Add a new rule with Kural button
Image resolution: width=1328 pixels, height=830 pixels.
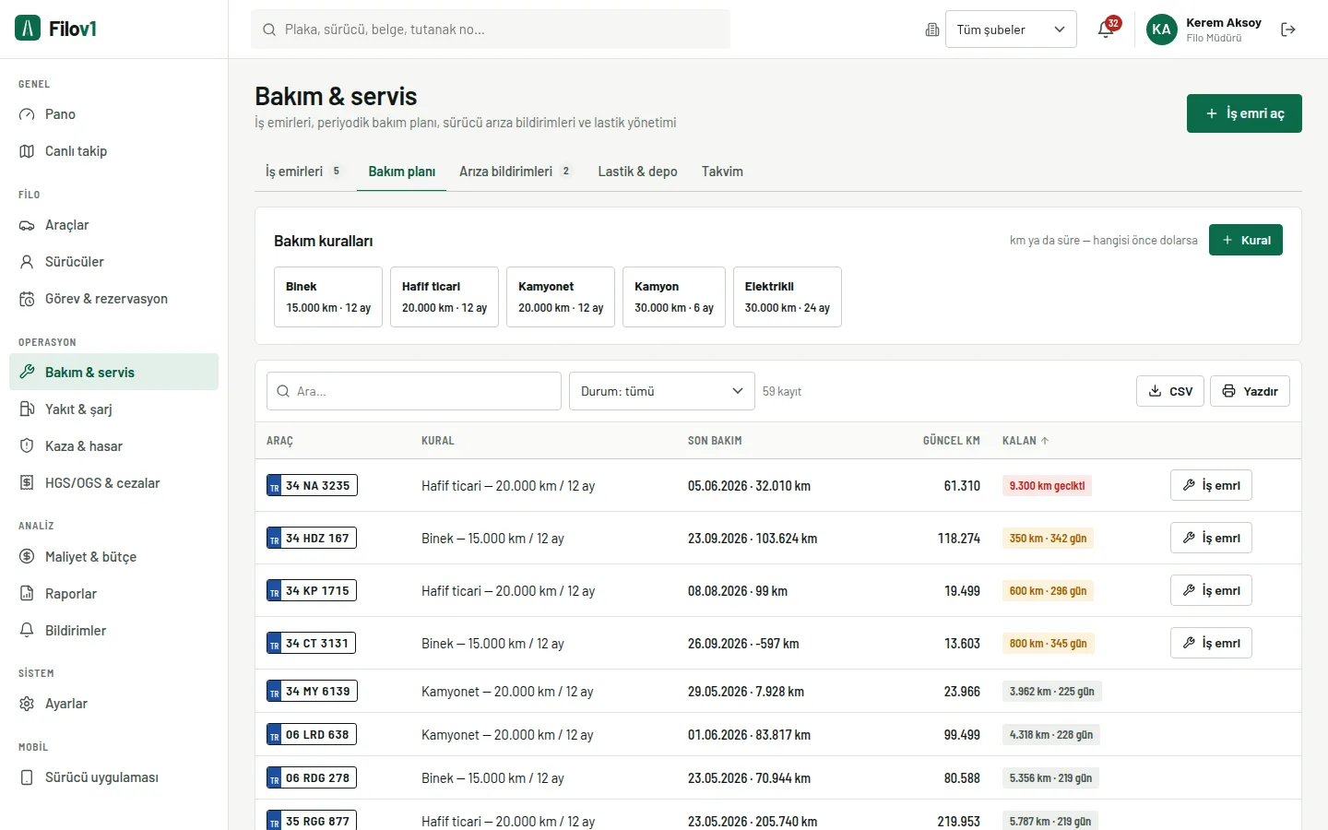pos(1246,240)
